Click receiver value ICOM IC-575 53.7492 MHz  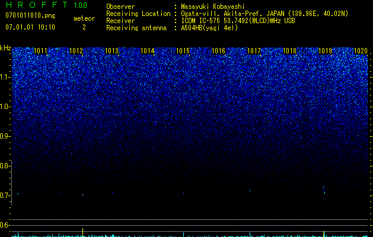click(x=238, y=21)
